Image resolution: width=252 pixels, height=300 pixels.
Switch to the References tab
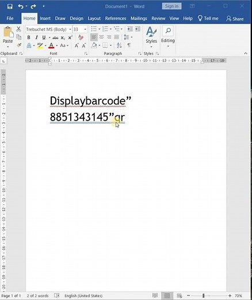[x=116, y=18]
